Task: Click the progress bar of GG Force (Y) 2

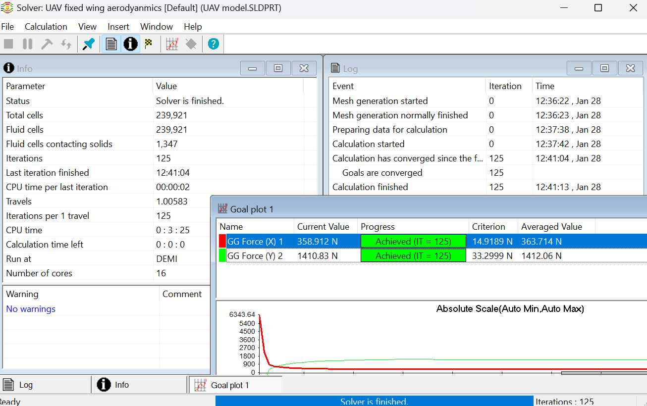Action: [x=413, y=255]
